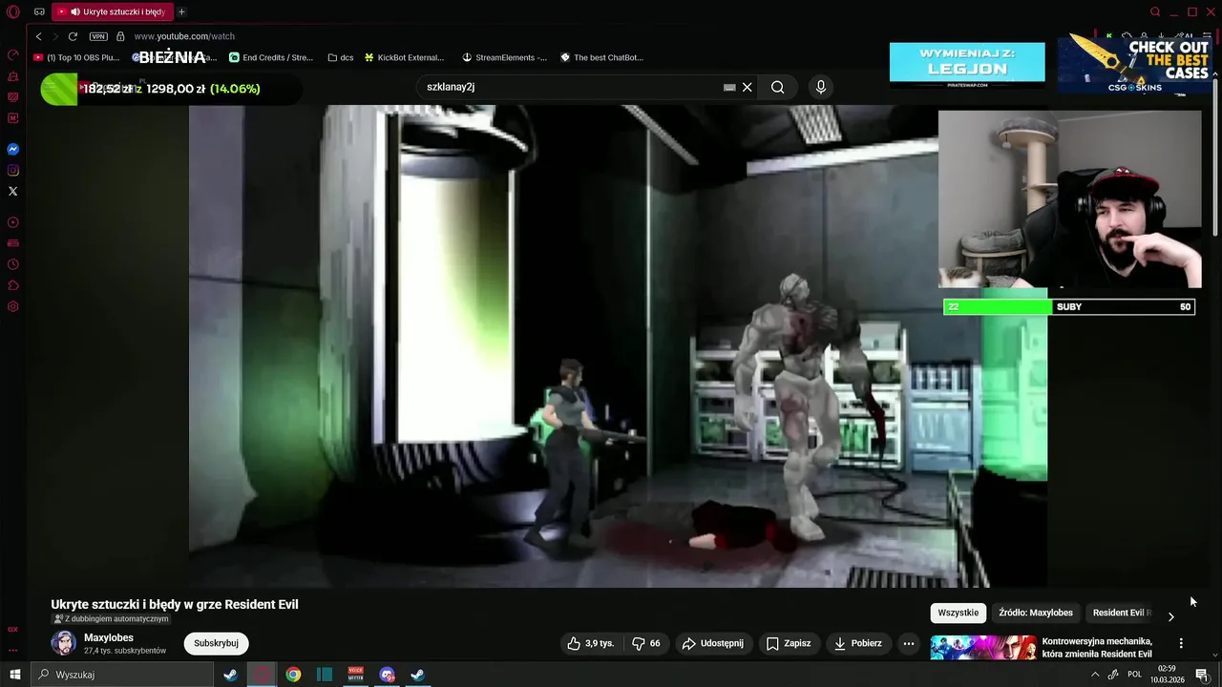Click the Z dubbingiem automatycznym label
This screenshot has height=687, width=1222.
tap(111, 619)
